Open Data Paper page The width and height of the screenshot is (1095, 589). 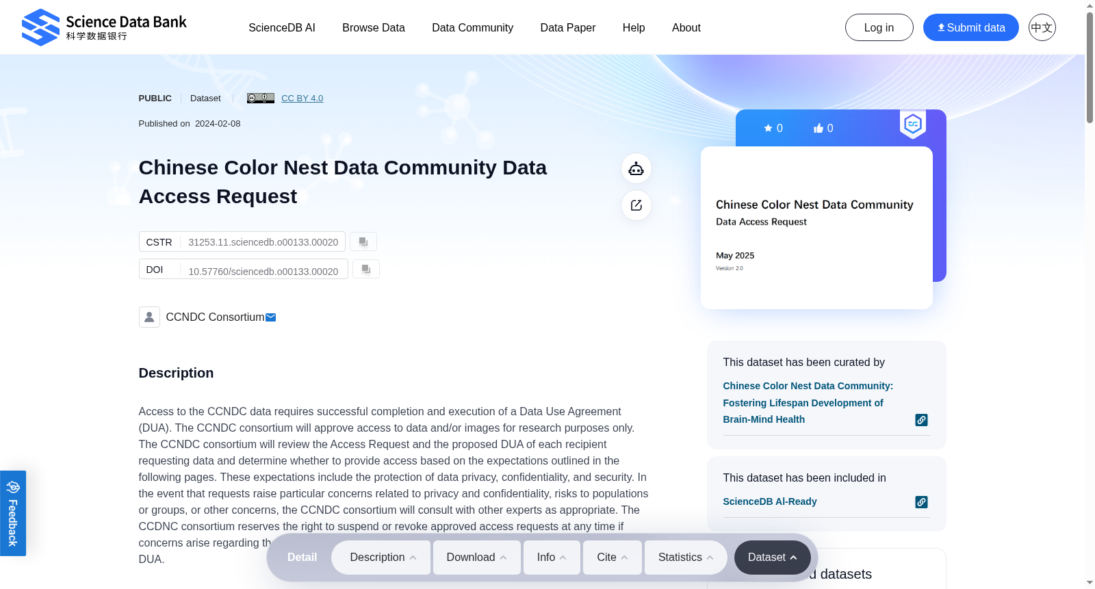pos(568,27)
